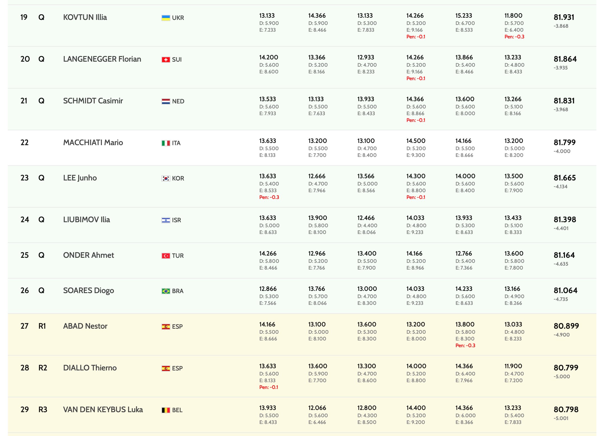Click the Italy flag icon next to ITA

click(x=166, y=143)
